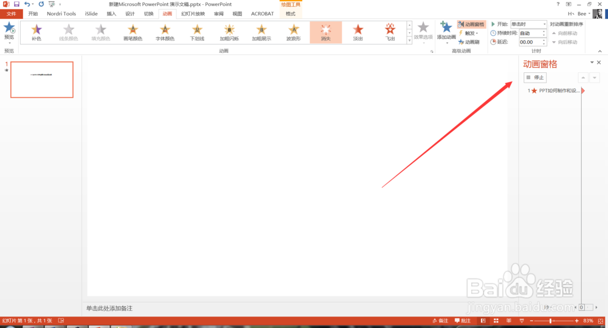Switch to the 插入 insert tab
Screen dimensions: 608x328
click(x=111, y=13)
